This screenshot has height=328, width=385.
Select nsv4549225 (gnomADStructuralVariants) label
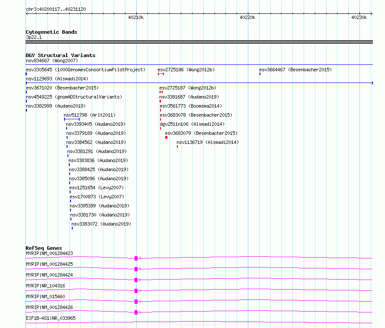[x=74, y=97]
